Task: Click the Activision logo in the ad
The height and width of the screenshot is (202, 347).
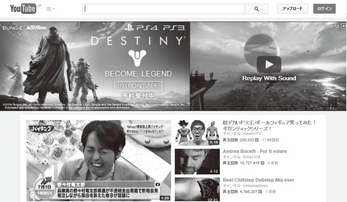Action: pos(36,28)
